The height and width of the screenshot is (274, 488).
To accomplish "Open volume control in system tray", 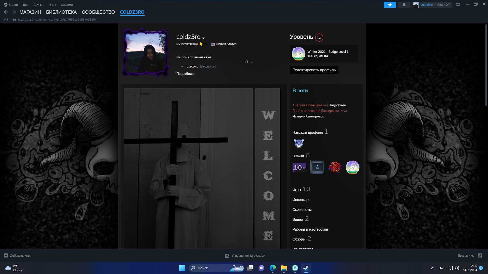I will click(457, 268).
